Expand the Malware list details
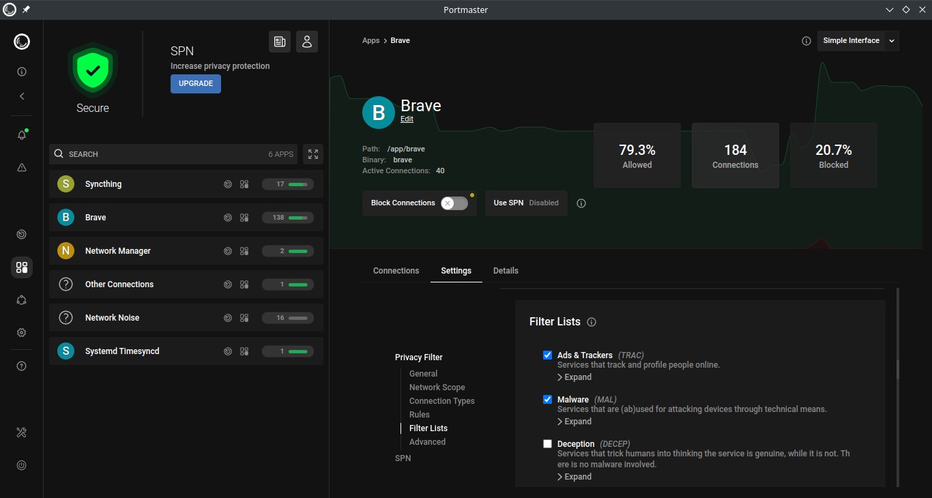 tap(574, 422)
